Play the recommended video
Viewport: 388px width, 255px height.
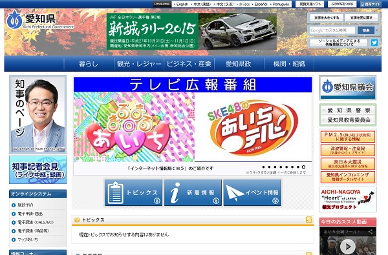tap(348, 247)
